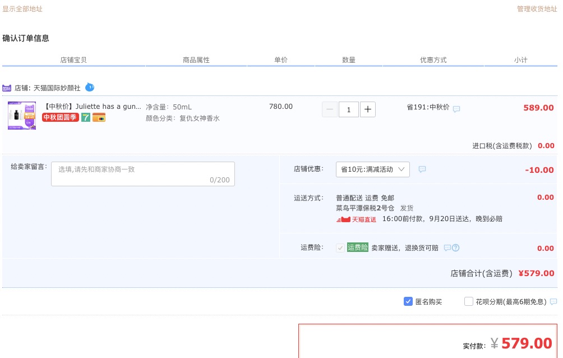Click the 数量 column header
The image size is (563, 358).
(349, 60)
